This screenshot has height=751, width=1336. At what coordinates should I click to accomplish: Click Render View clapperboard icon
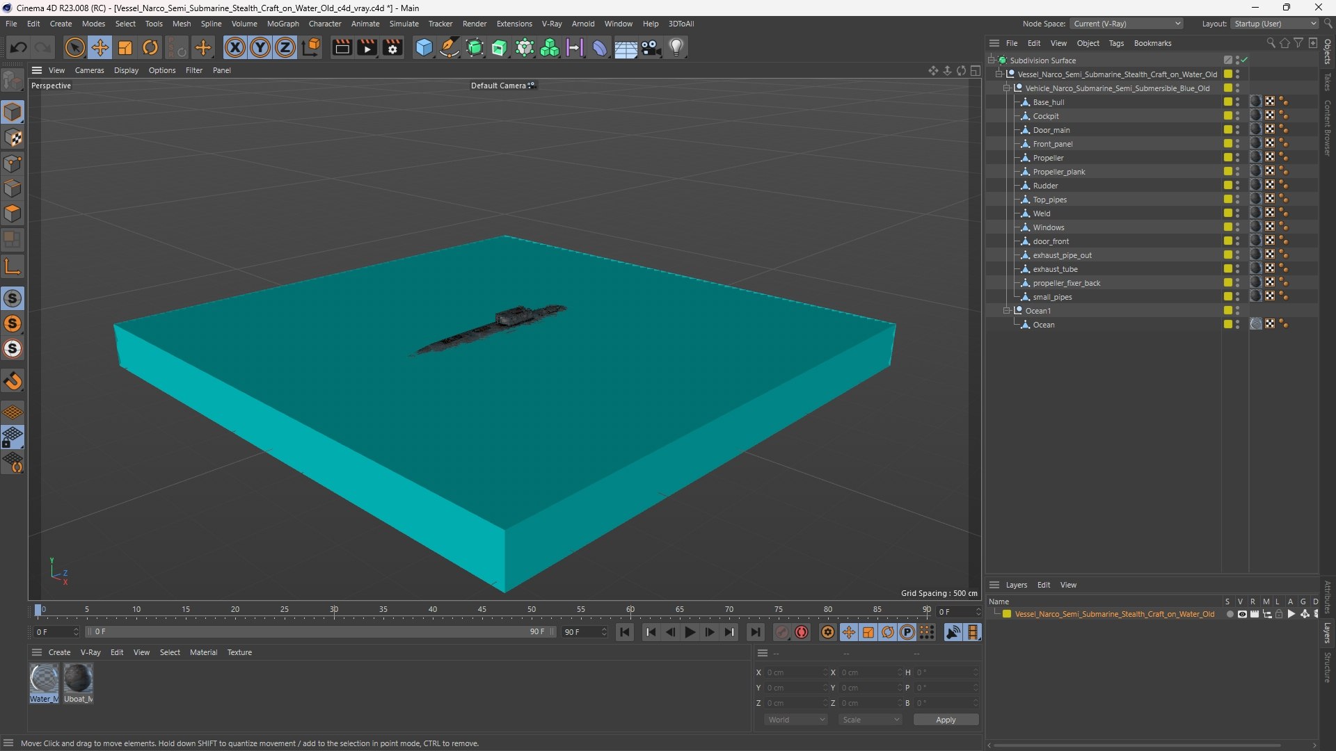(x=342, y=47)
